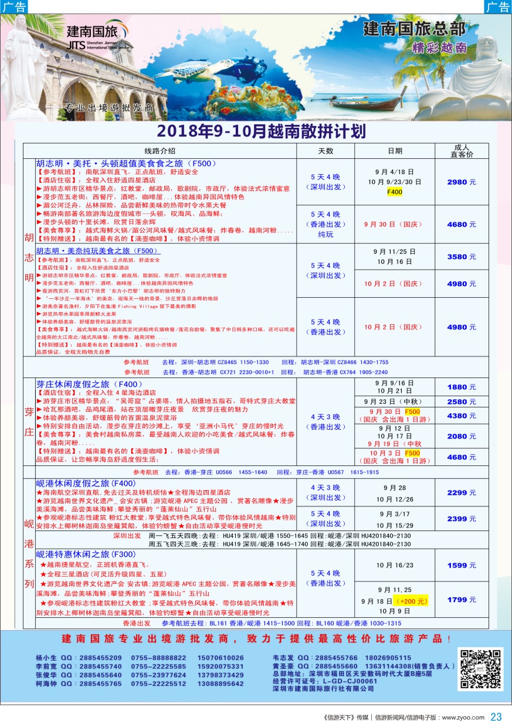Click the QR code beside the contact list

click(481, 670)
